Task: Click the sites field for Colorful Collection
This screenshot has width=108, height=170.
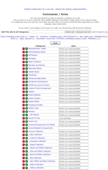Action: [74, 138]
